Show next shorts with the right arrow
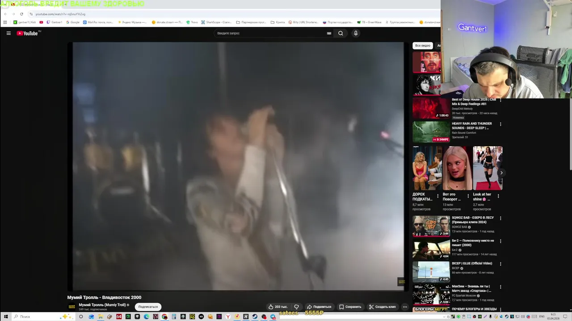The image size is (572, 321). tap(501, 173)
